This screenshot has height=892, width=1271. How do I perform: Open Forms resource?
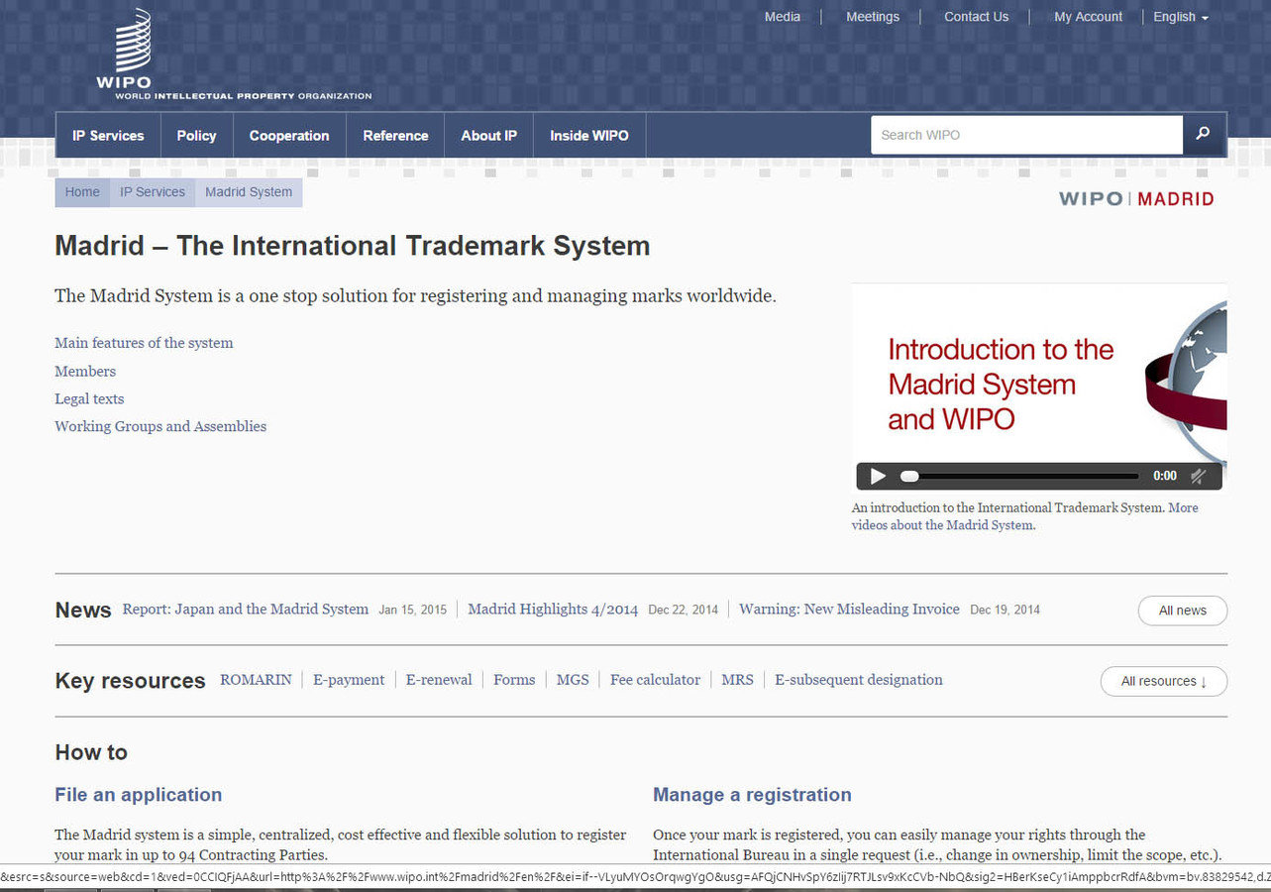514,680
